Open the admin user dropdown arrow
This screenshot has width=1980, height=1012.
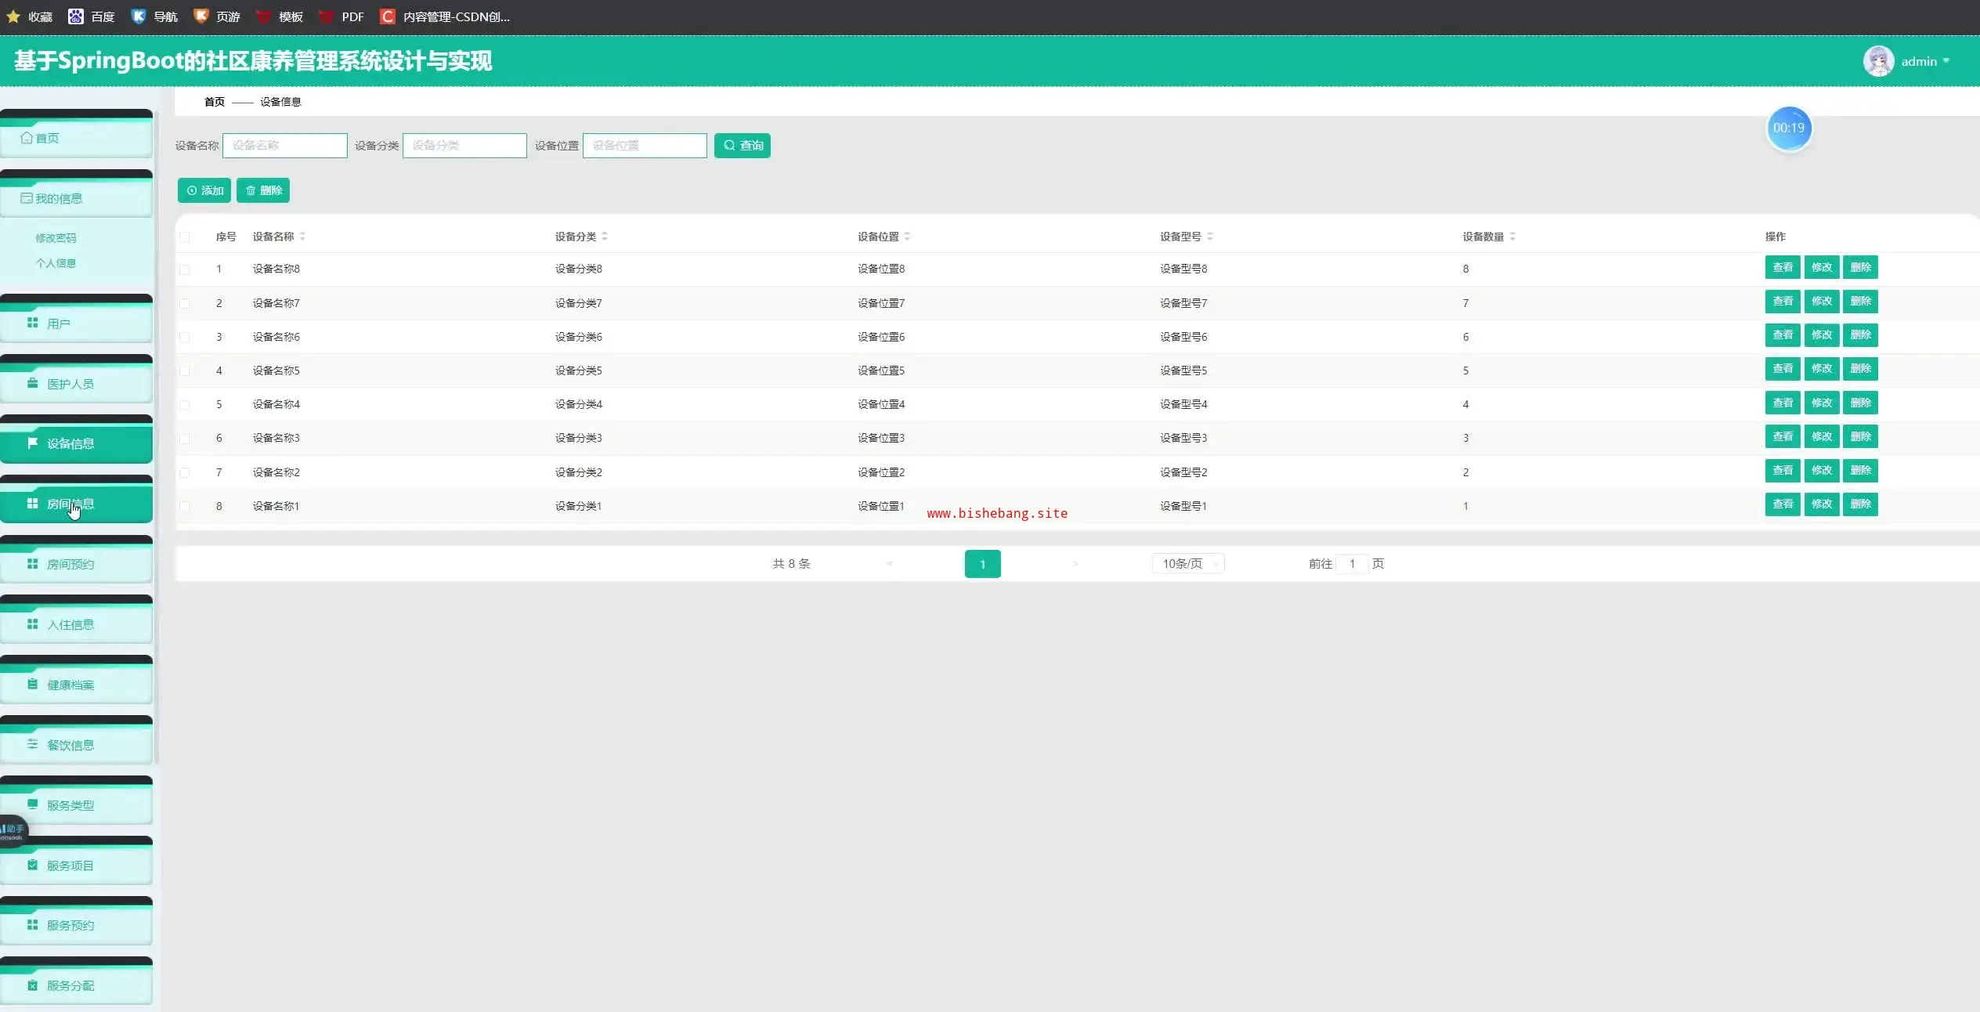1946,61
